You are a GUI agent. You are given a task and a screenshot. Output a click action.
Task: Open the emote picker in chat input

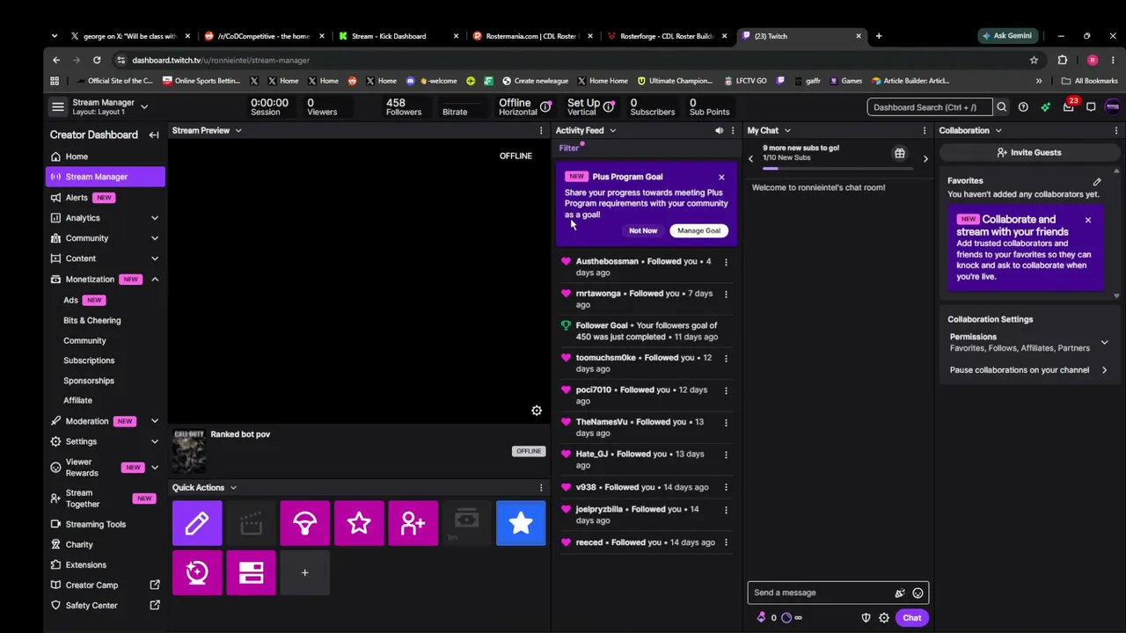(918, 593)
